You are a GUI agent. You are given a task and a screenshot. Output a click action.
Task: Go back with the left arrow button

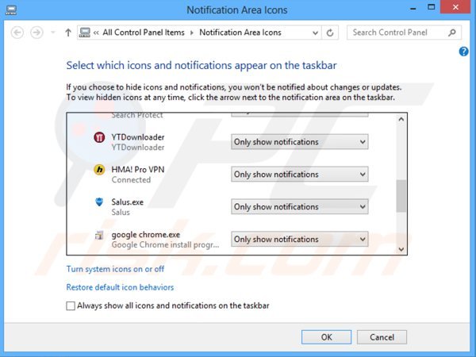click(17, 33)
